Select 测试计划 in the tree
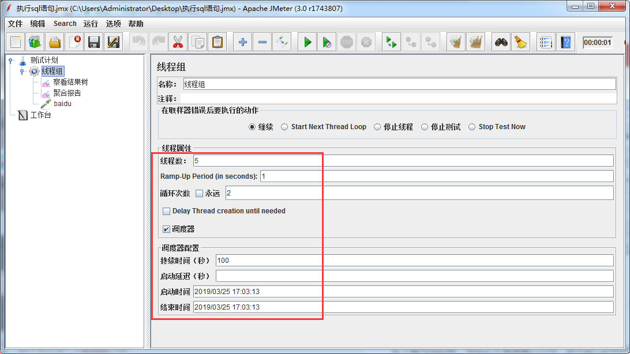Image resolution: width=630 pixels, height=354 pixels. click(44, 60)
